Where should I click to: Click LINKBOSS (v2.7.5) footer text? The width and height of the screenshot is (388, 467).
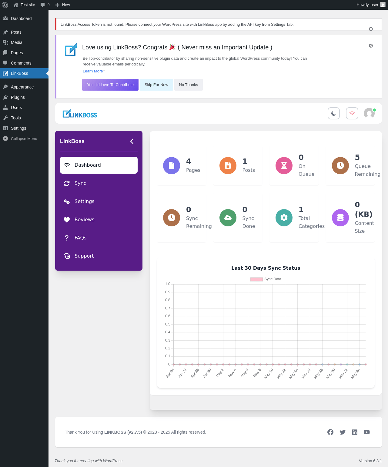[123, 432]
